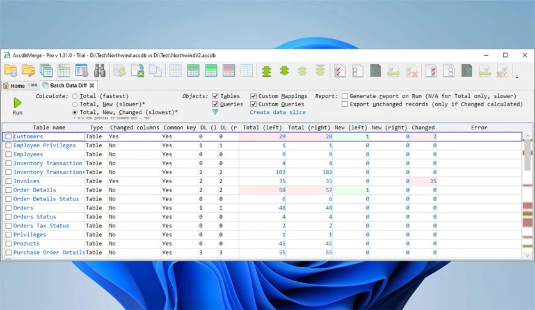Open the Create data slice link
Image resolution: width=535 pixels, height=310 pixels.
pyautogui.click(x=278, y=112)
